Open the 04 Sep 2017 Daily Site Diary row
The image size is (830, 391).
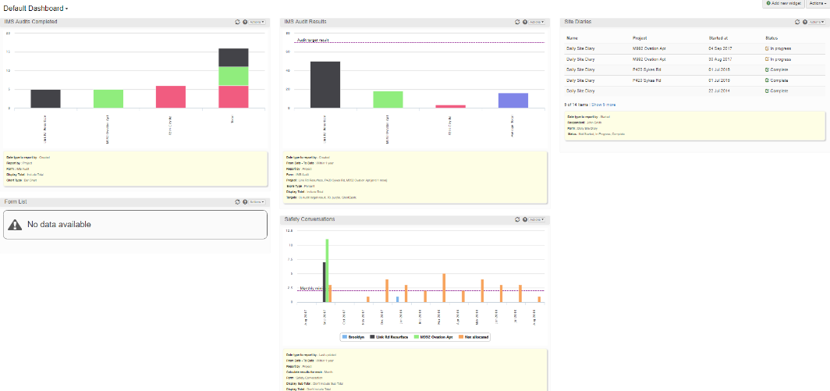(x=580, y=48)
